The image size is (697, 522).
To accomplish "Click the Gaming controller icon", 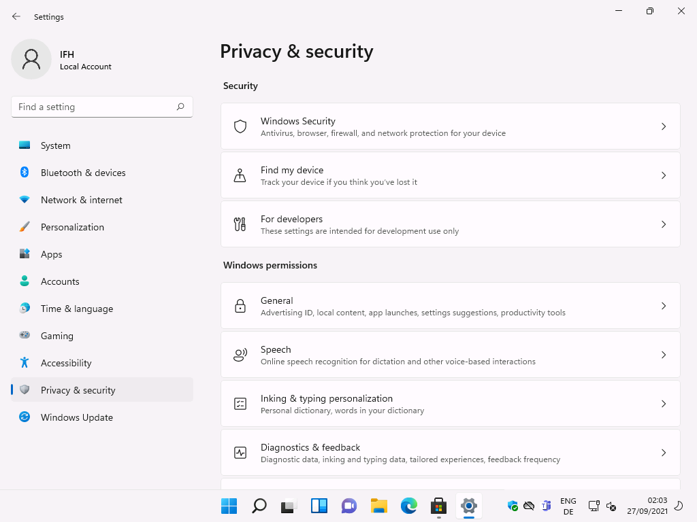I will click(25, 335).
